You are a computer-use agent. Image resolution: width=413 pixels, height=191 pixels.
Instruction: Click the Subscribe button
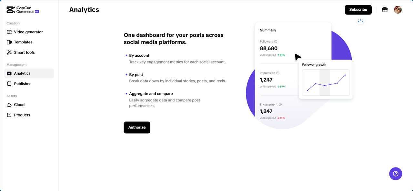tap(358, 10)
